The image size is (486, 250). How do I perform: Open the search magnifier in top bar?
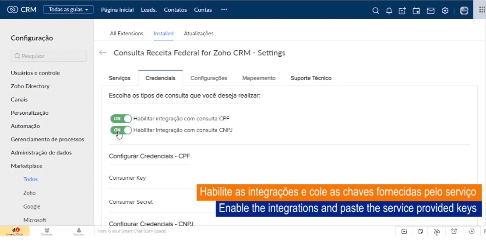(375, 10)
